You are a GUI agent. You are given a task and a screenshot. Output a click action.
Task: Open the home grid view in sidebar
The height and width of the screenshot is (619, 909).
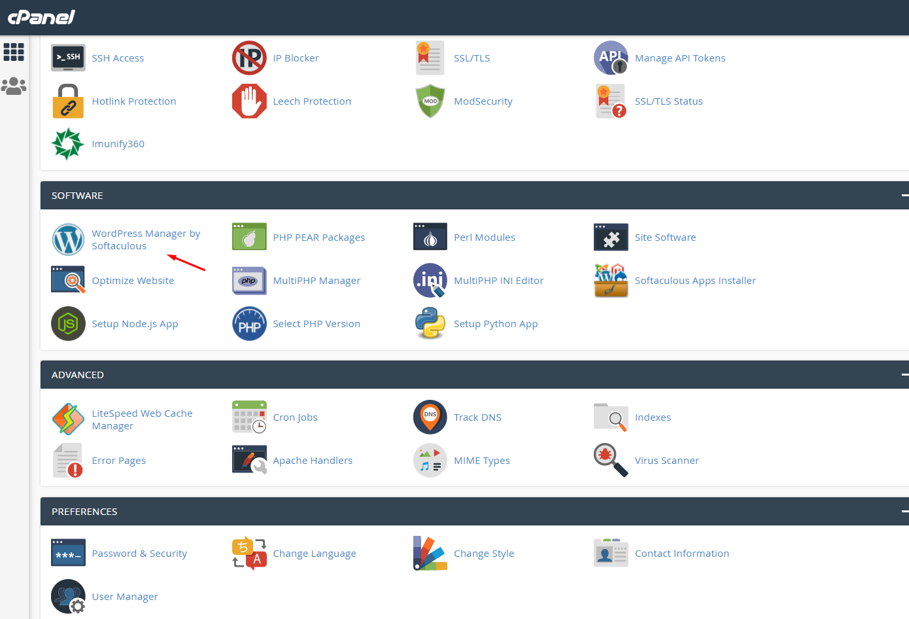tap(14, 52)
